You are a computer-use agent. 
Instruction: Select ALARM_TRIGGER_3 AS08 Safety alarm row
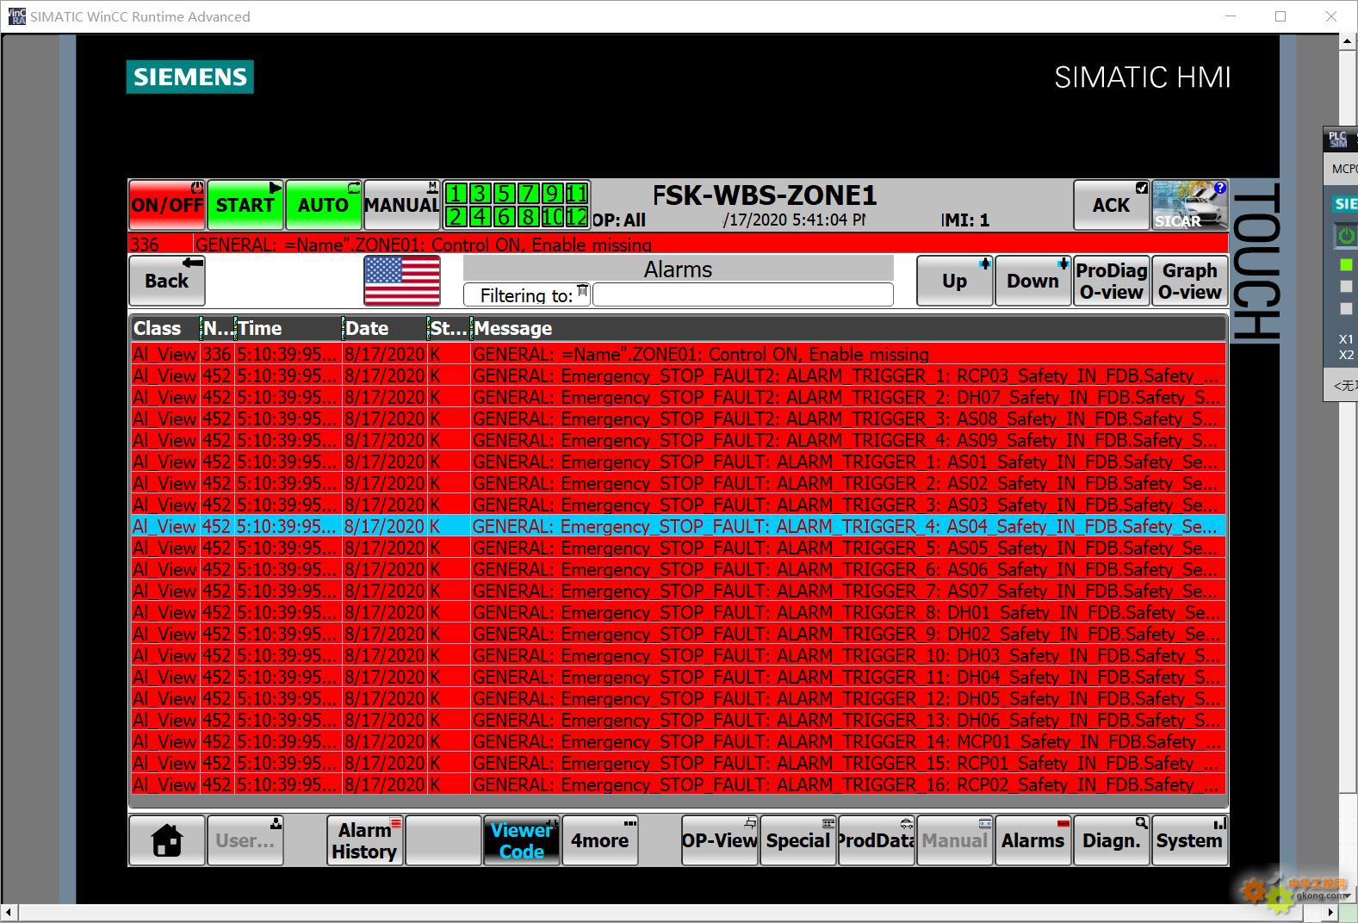679,418
